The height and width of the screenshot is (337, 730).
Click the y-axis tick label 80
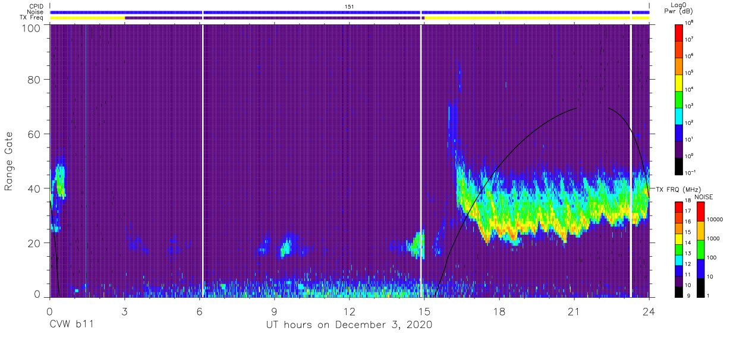click(x=34, y=79)
